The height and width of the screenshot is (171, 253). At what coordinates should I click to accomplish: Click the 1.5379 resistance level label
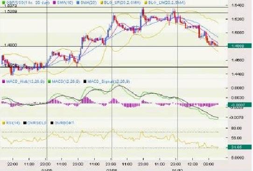11,6
